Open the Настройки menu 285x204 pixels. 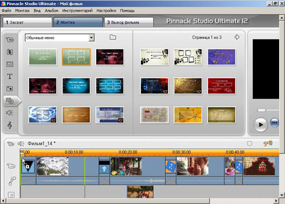(x=106, y=11)
